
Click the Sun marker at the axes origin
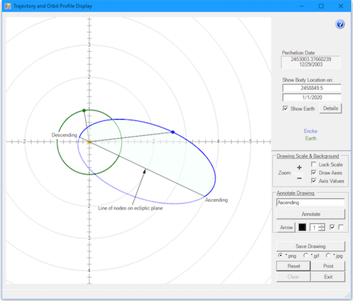point(89,142)
